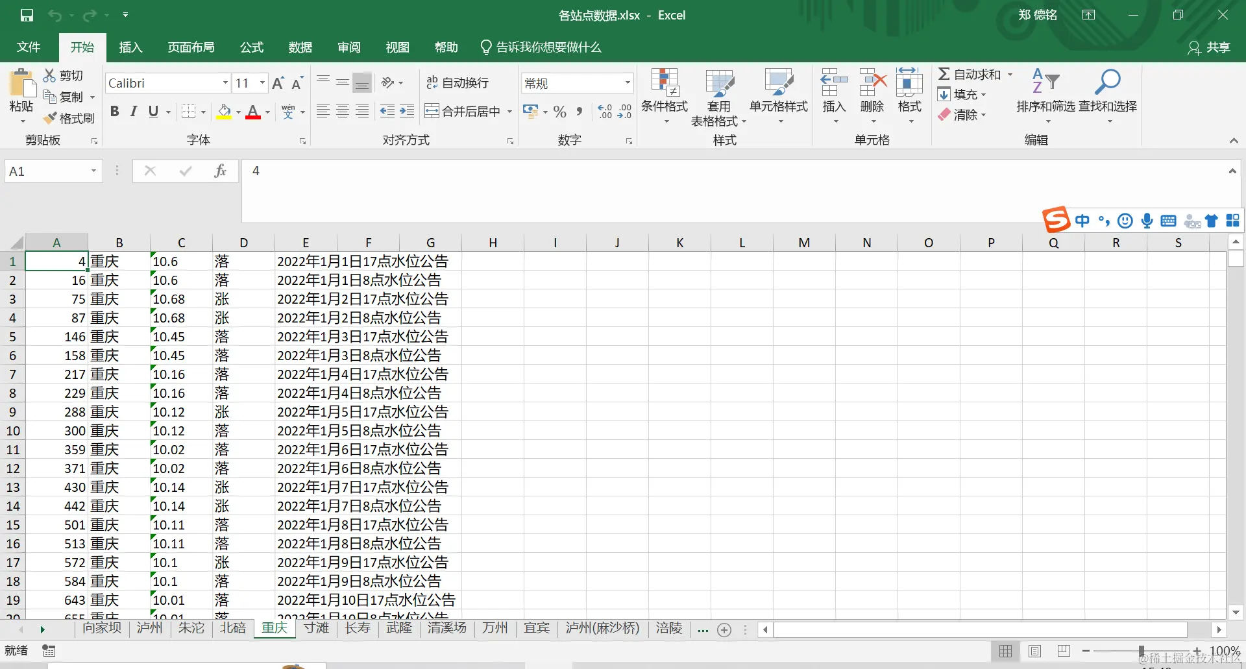The image size is (1246, 669).
Task: Click the zoom slider handle
Action: point(1142,651)
